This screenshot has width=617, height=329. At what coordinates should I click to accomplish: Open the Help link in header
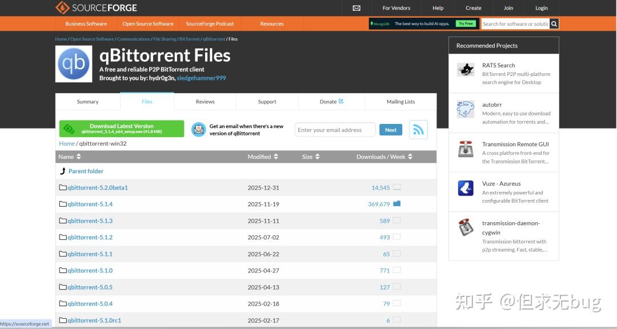438,8
